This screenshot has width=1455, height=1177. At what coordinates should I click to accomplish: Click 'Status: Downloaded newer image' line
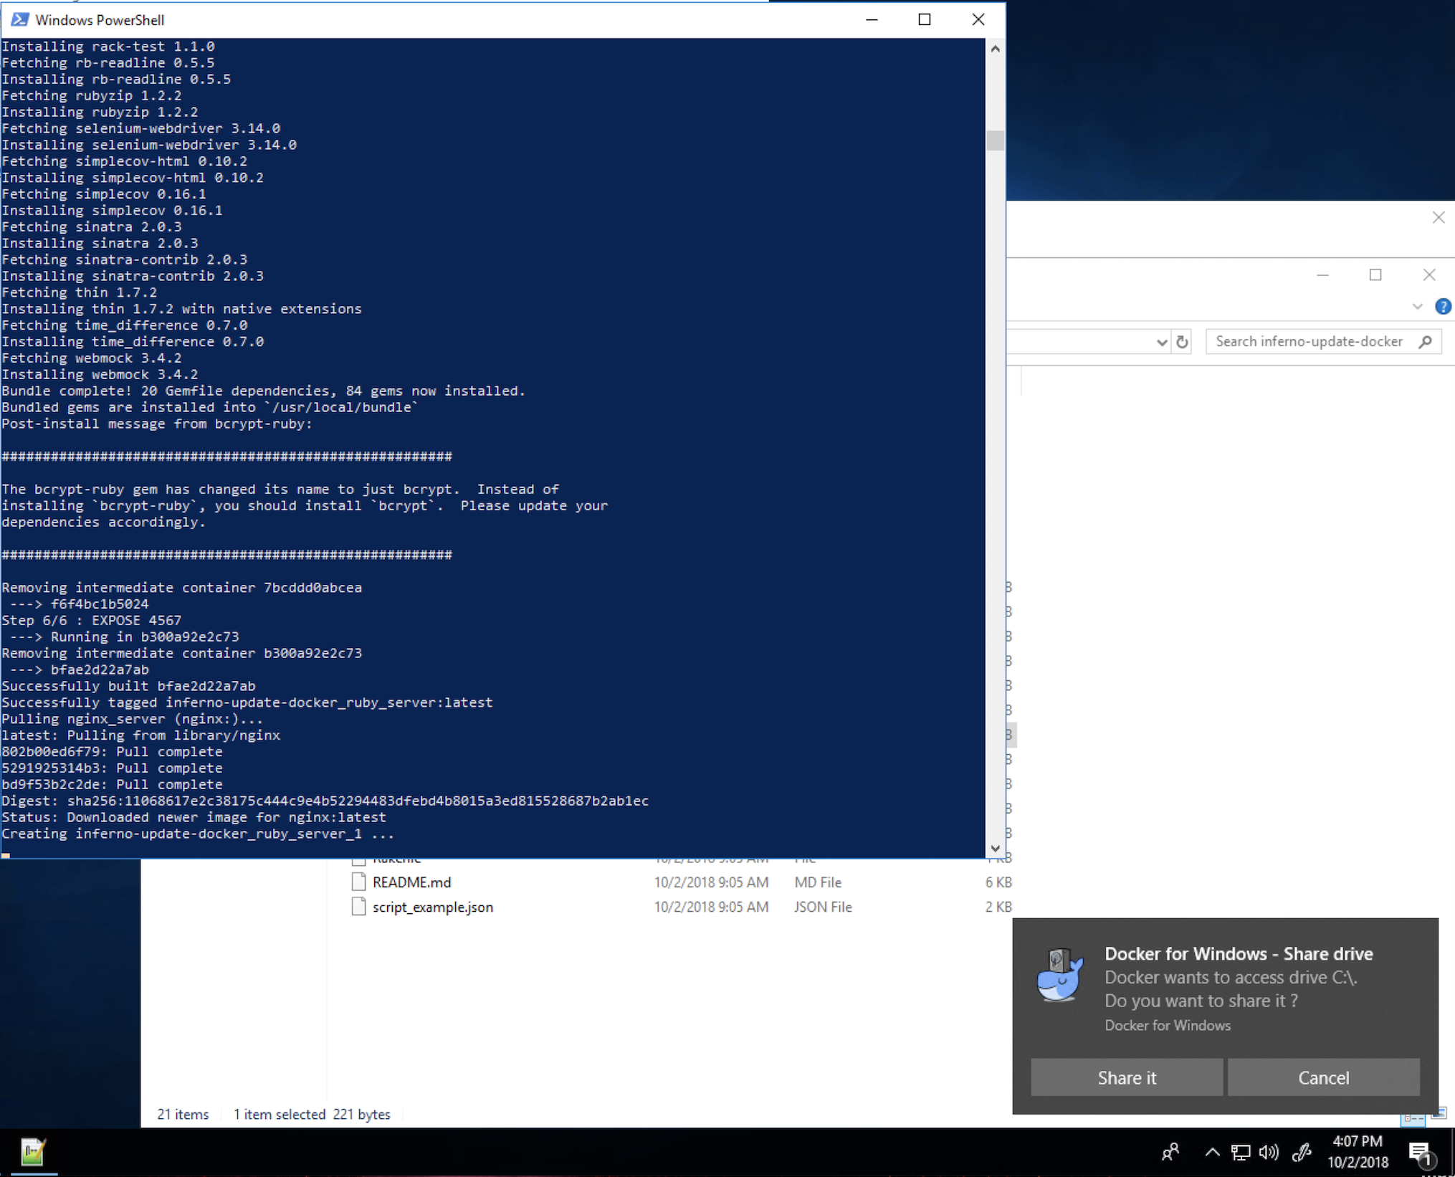194,817
